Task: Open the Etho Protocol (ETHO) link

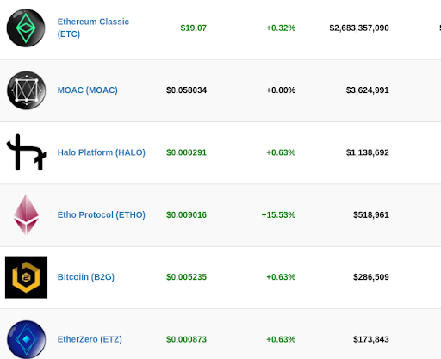Action: point(102,214)
